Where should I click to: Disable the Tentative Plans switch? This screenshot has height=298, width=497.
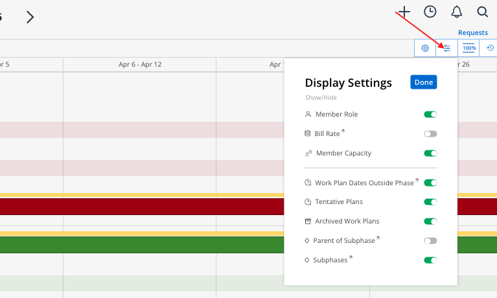click(x=430, y=202)
